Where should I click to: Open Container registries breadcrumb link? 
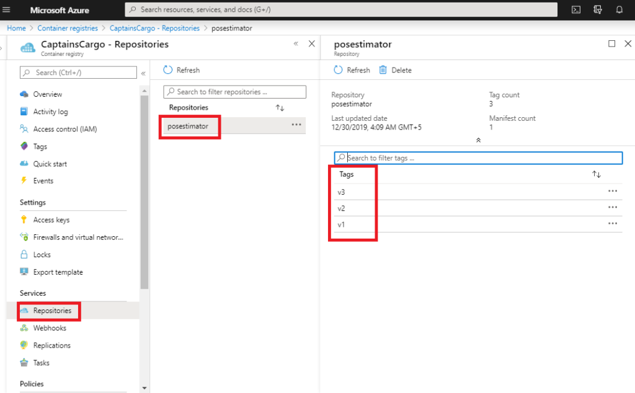[68, 28]
